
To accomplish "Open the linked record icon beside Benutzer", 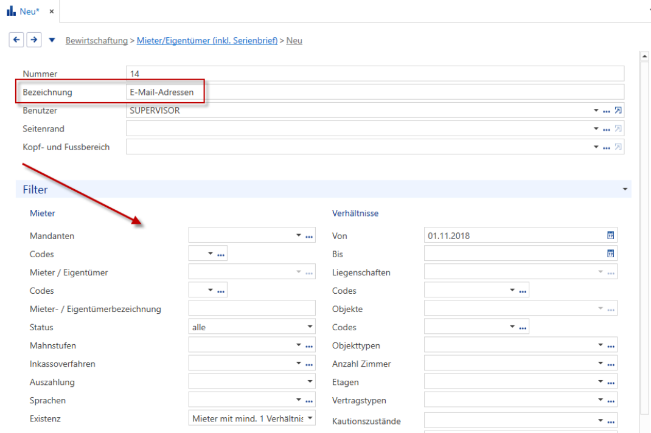I will point(618,111).
